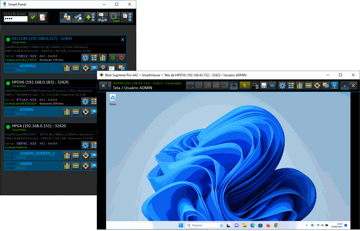Viewport: 360px width, 231px height.
Task: Open bar chart icon for USERX
Action: point(67,166)
